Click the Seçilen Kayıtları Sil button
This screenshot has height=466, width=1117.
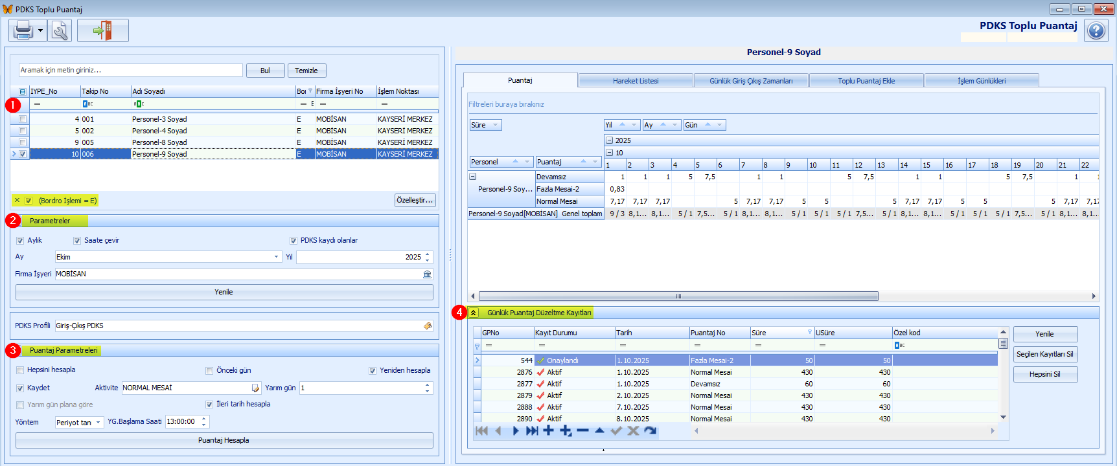(1044, 355)
